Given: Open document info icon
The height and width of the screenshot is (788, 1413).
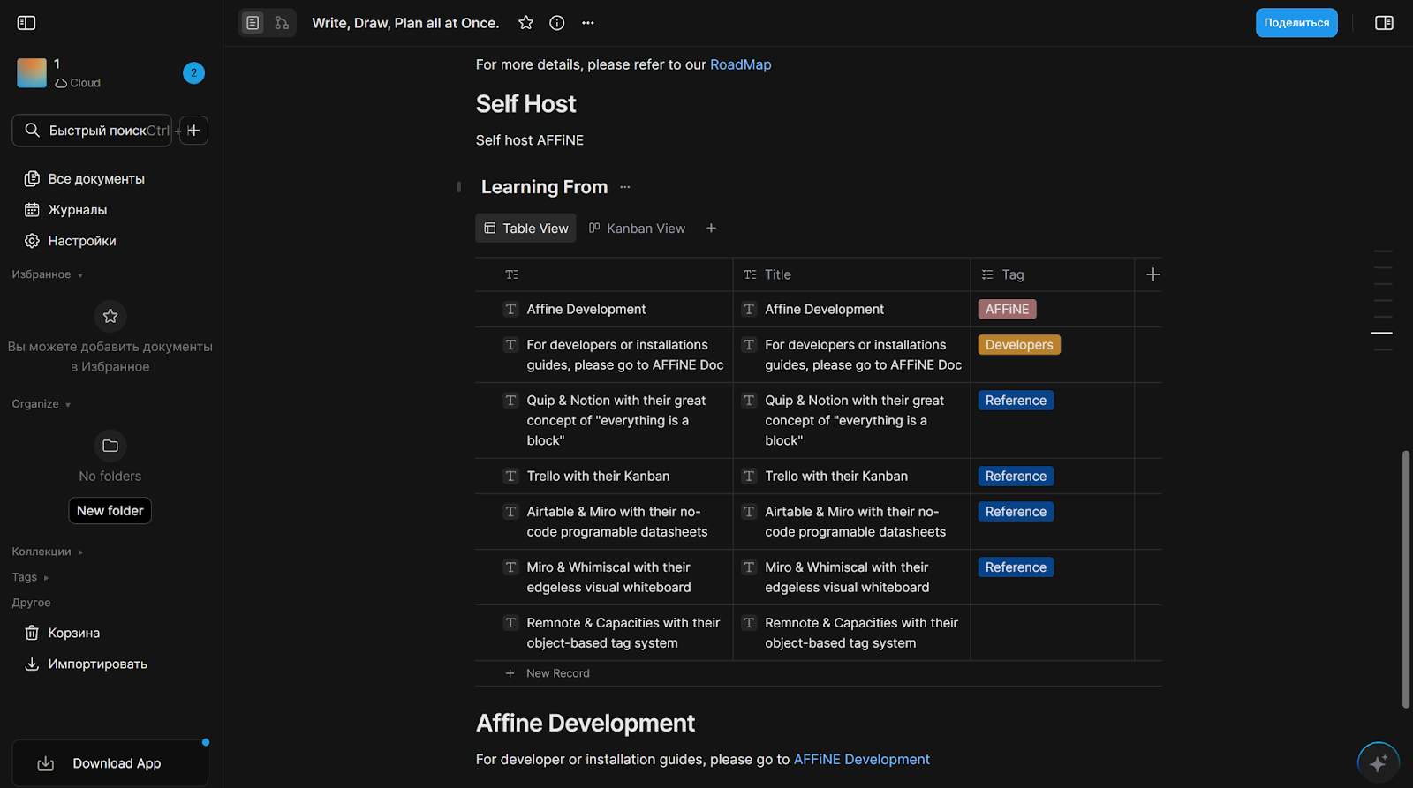Looking at the screenshot, I should [x=557, y=23].
